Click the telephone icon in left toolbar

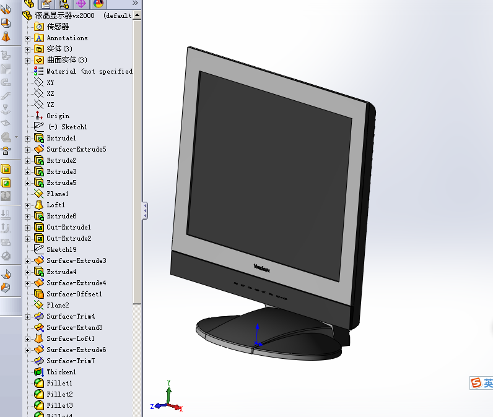[6, 151]
